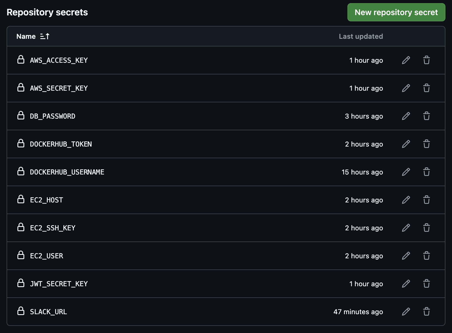Screen dimensions: 452x333
Task: Update the JWT_SECRET_KEY via pencil icon
Action: click(406, 284)
